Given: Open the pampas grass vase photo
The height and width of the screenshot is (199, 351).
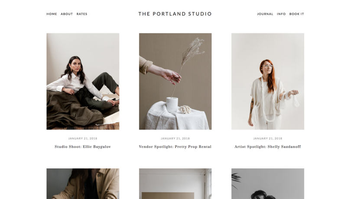Looking at the screenshot, I should (175, 82).
